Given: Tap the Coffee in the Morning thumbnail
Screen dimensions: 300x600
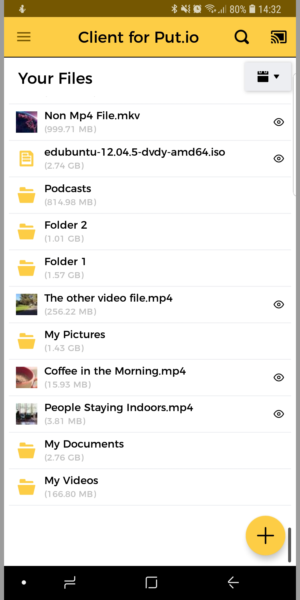Looking at the screenshot, I should [x=26, y=377].
